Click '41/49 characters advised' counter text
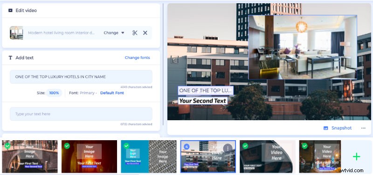Screen dimensions: 373x175 pos(136,87)
